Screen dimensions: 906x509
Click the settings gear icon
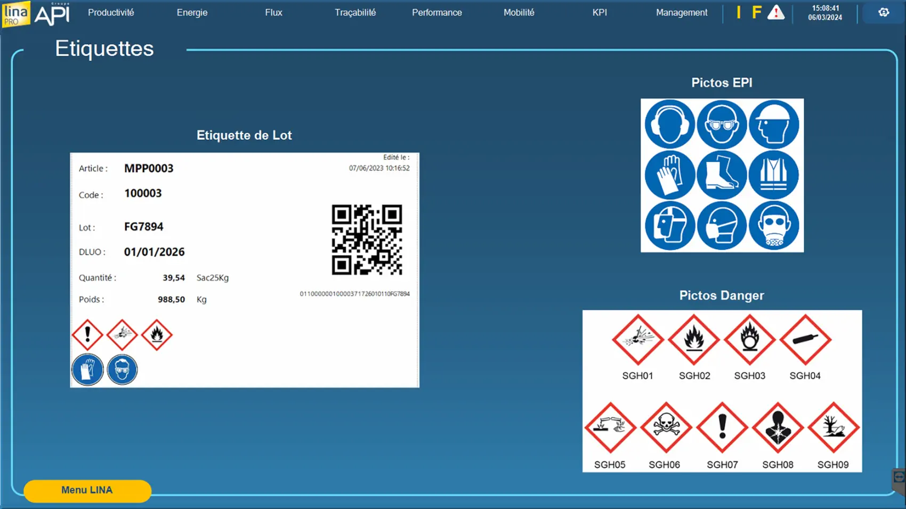click(x=884, y=12)
